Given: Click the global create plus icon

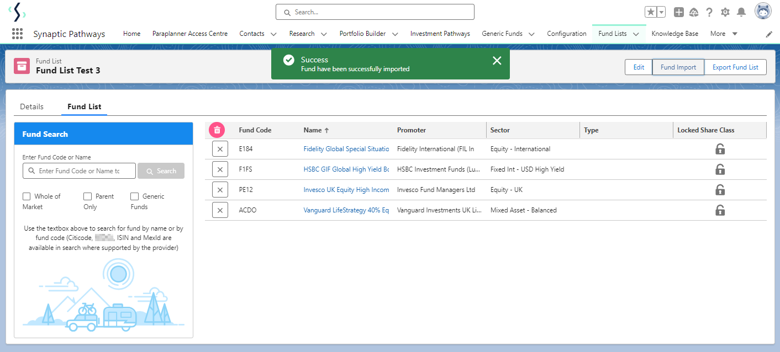Looking at the screenshot, I should [679, 12].
